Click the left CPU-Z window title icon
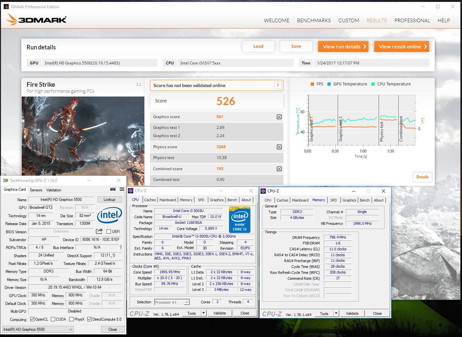 131,191
